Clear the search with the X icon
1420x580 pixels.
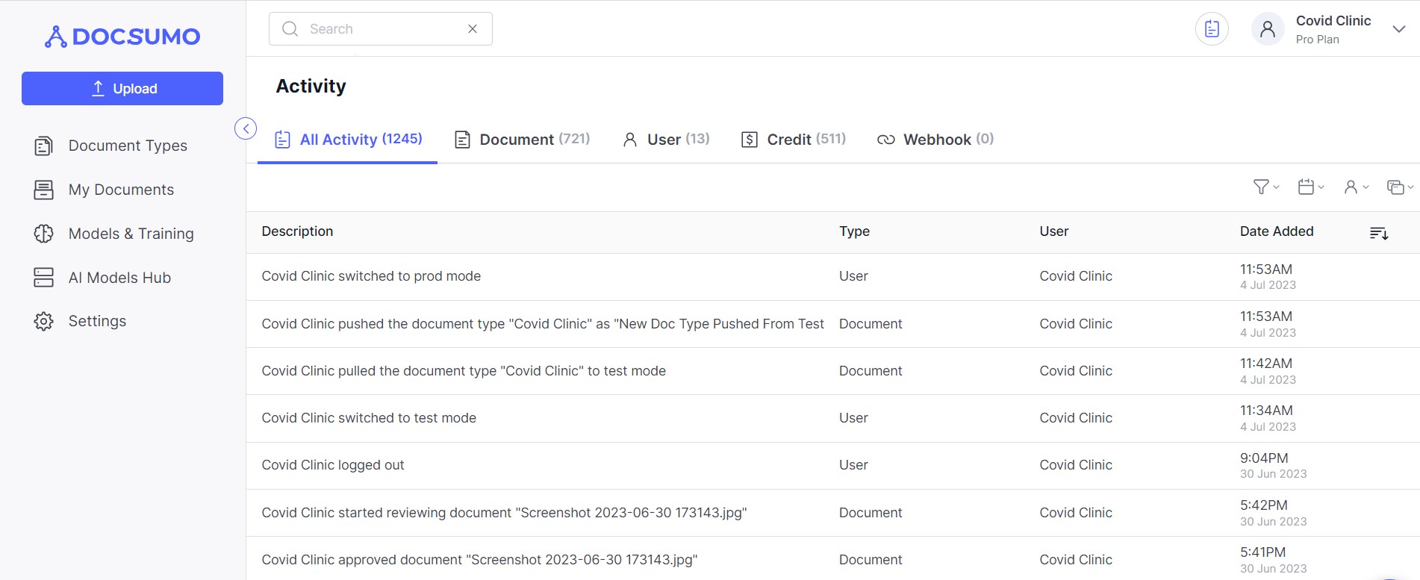(x=473, y=29)
